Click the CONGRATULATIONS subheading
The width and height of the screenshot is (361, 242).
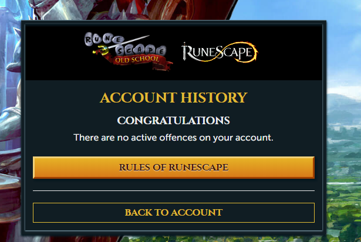click(173, 121)
